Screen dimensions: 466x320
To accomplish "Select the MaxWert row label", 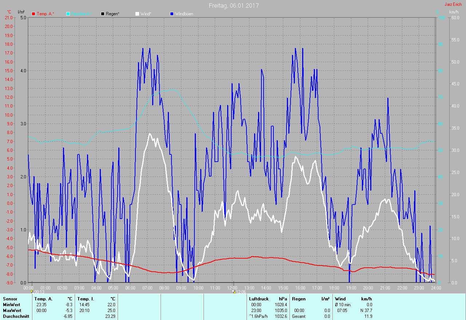I will [12, 311].
